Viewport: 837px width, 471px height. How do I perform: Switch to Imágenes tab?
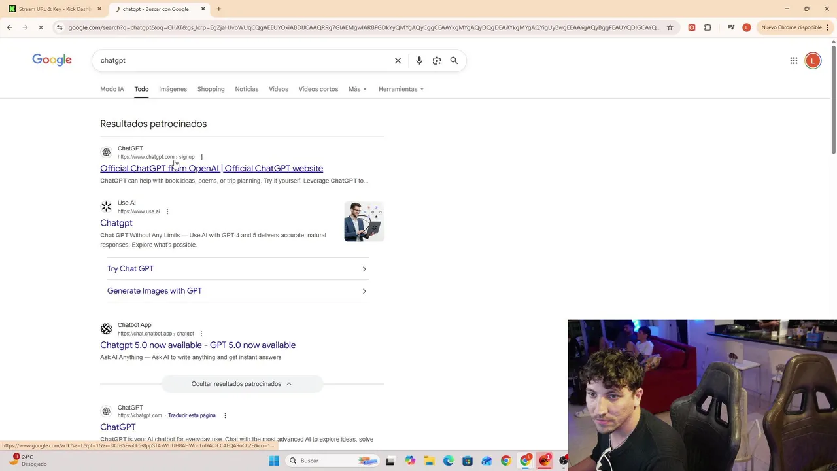tap(173, 89)
